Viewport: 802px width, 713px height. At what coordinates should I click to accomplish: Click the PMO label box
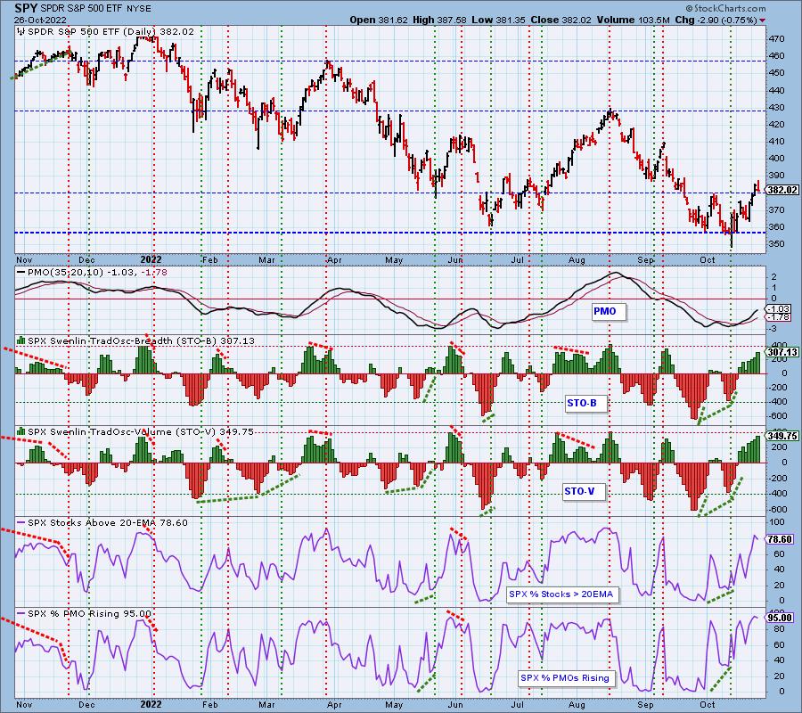tap(608, 311)
